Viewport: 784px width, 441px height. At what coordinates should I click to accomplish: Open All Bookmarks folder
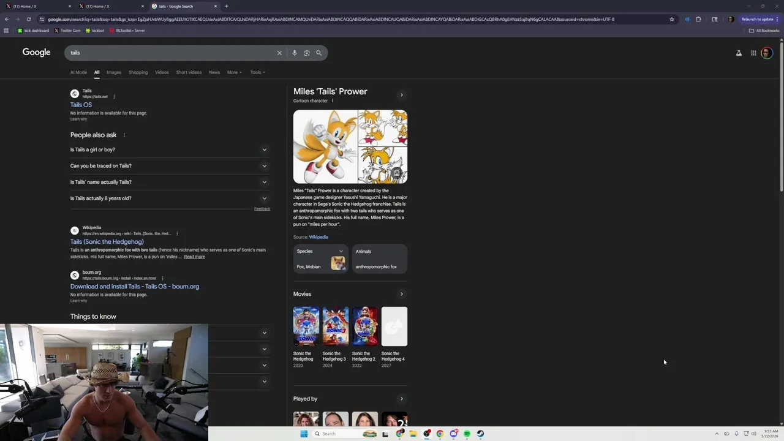tap(764, 31)
